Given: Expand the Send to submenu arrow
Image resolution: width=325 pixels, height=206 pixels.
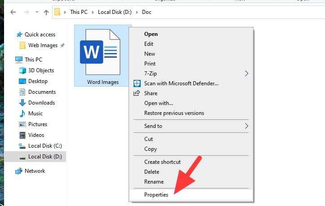Looking at the screenshot, I should pos(246,126).
